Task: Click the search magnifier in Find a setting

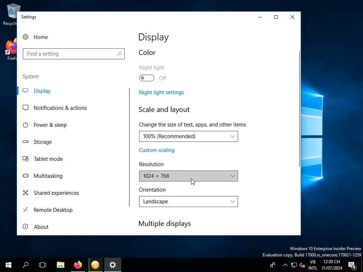Action: (x=119, y=54)
